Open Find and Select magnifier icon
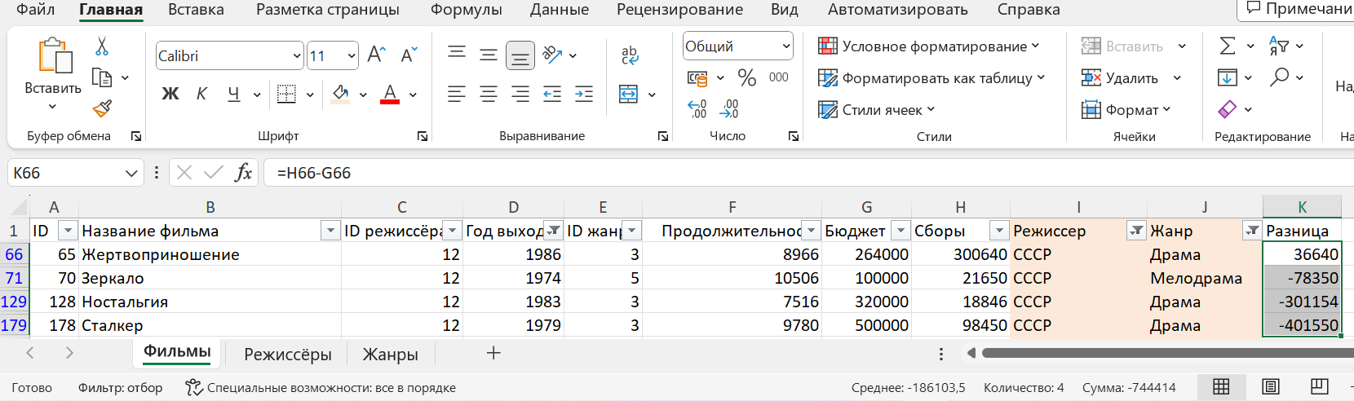This screenshot has height=401, width=1354. tap(1279, 77)
